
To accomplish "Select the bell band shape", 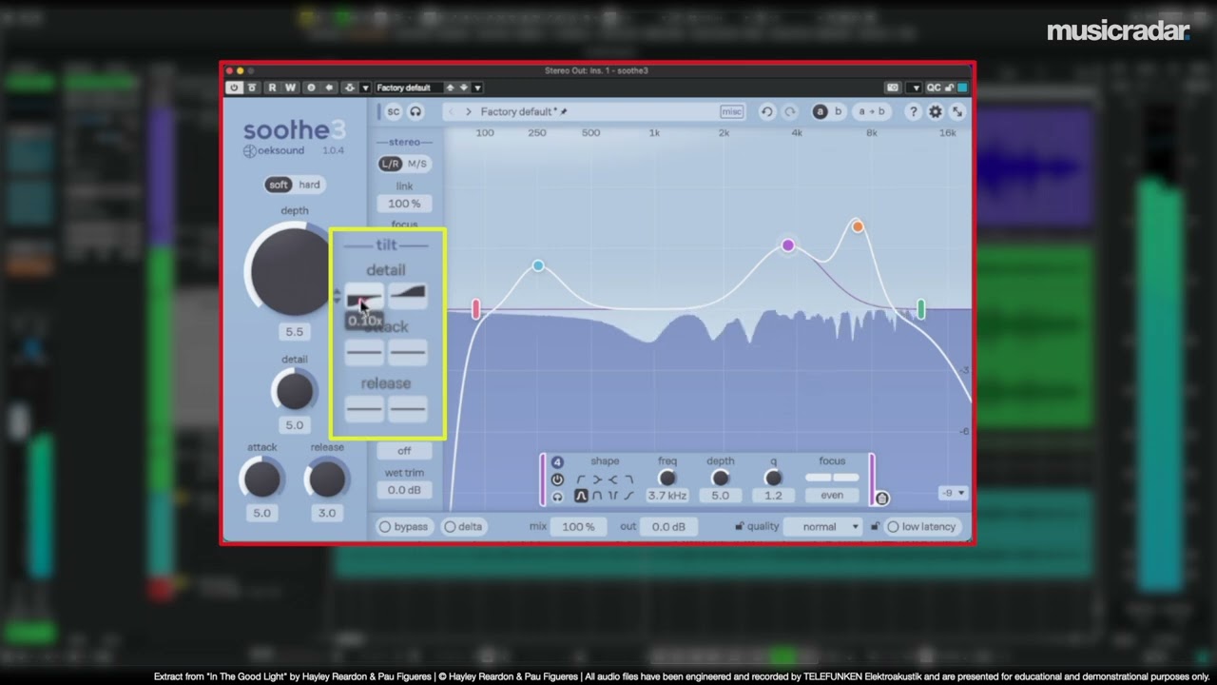I will pos(581,496).
